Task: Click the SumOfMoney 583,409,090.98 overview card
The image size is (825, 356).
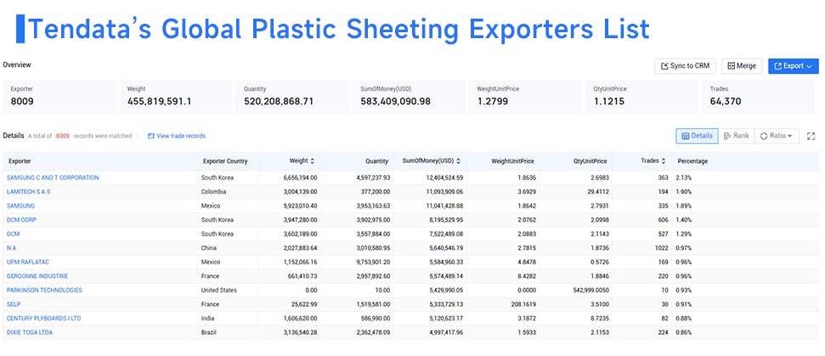Action: (x=410, y=97)
